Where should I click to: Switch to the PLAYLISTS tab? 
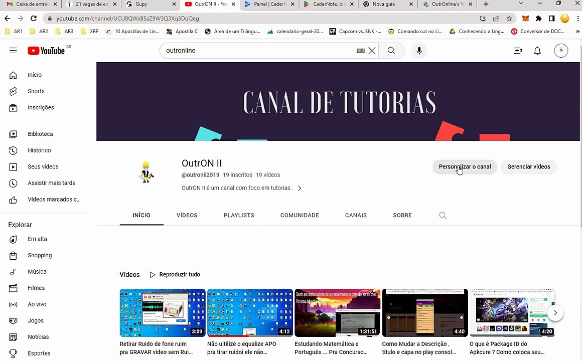[x=239, y=215]
